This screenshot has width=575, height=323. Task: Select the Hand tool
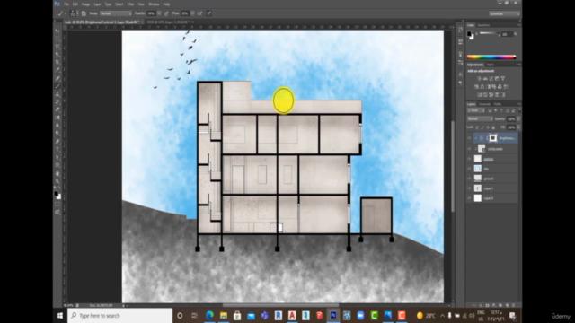point(57,173)
